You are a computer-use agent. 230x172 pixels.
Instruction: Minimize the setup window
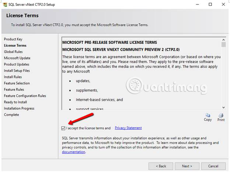198,4
